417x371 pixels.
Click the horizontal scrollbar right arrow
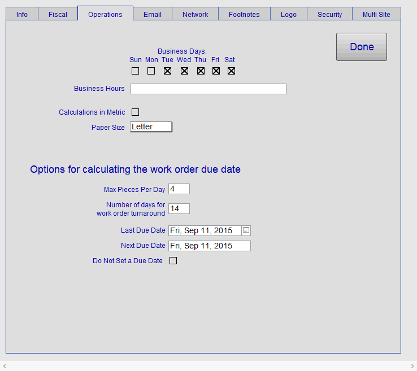412,366
